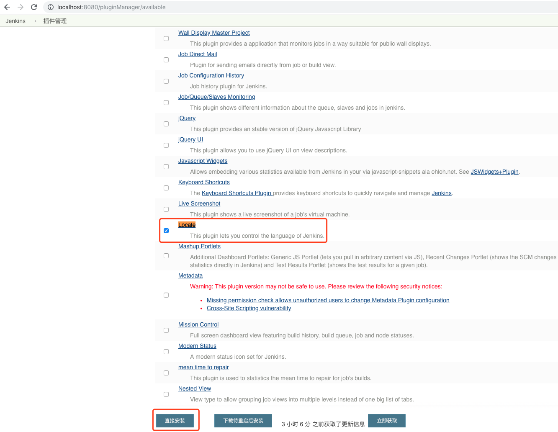The height and width of the screenshot is (432, 558).
Task: Check the Metadata plugin checkbox
Action: [x=166, y=295]
